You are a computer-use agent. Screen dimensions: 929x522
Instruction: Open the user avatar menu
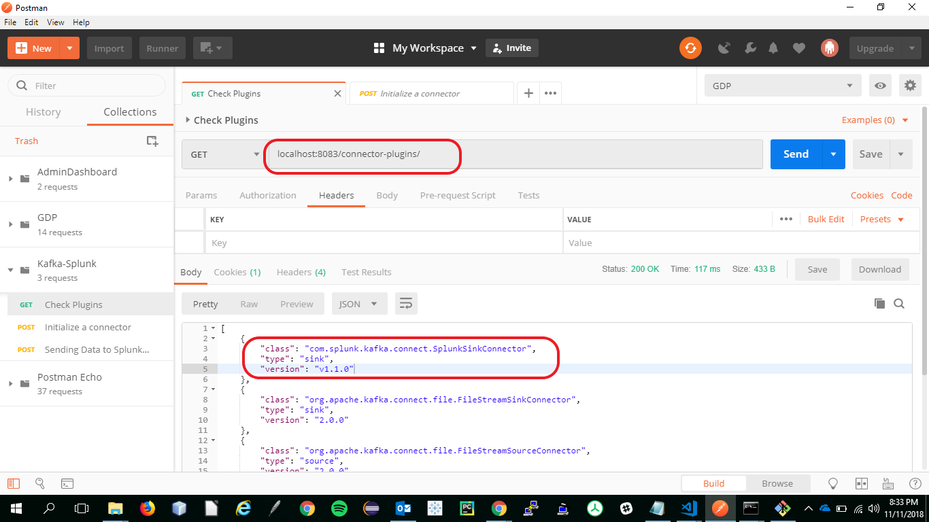(829, 48)
